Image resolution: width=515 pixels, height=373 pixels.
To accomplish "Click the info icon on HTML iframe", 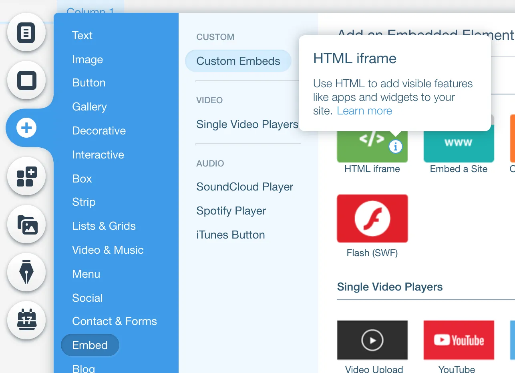I will pyautogui.click(x=396, y=147).
